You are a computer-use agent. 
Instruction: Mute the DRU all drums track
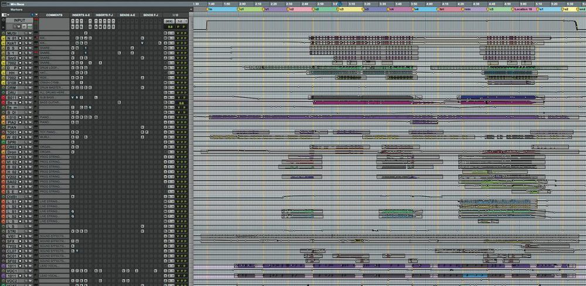click(30, 93)
